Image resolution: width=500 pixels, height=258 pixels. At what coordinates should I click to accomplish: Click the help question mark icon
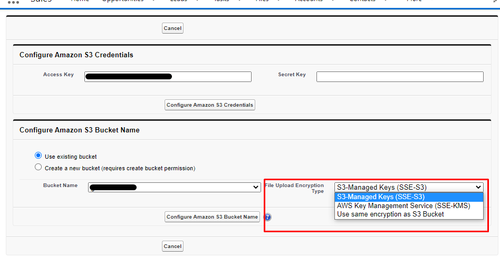[x=267, y=217]
